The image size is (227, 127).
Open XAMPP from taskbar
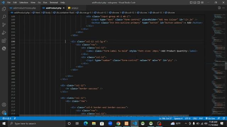point(126,123)
